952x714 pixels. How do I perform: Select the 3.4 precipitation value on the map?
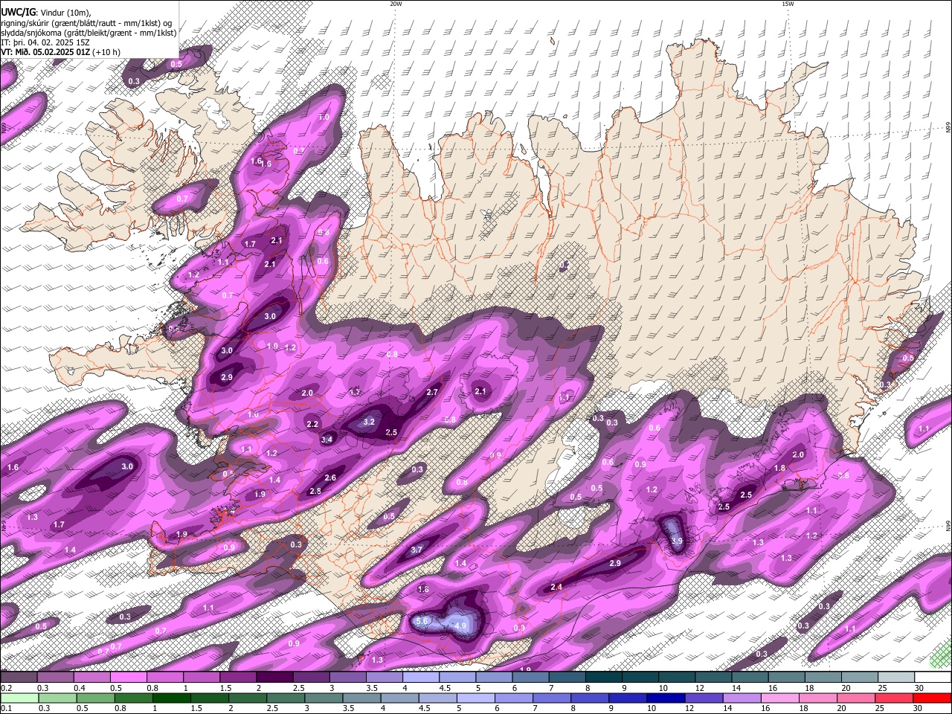(x=327, y=440)
